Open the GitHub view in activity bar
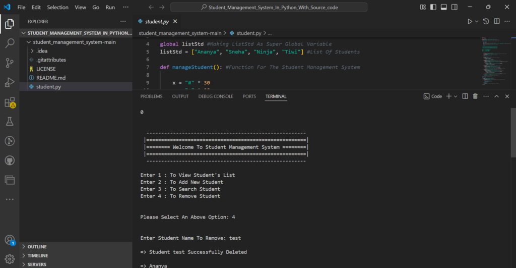 [x=10, y=160]
